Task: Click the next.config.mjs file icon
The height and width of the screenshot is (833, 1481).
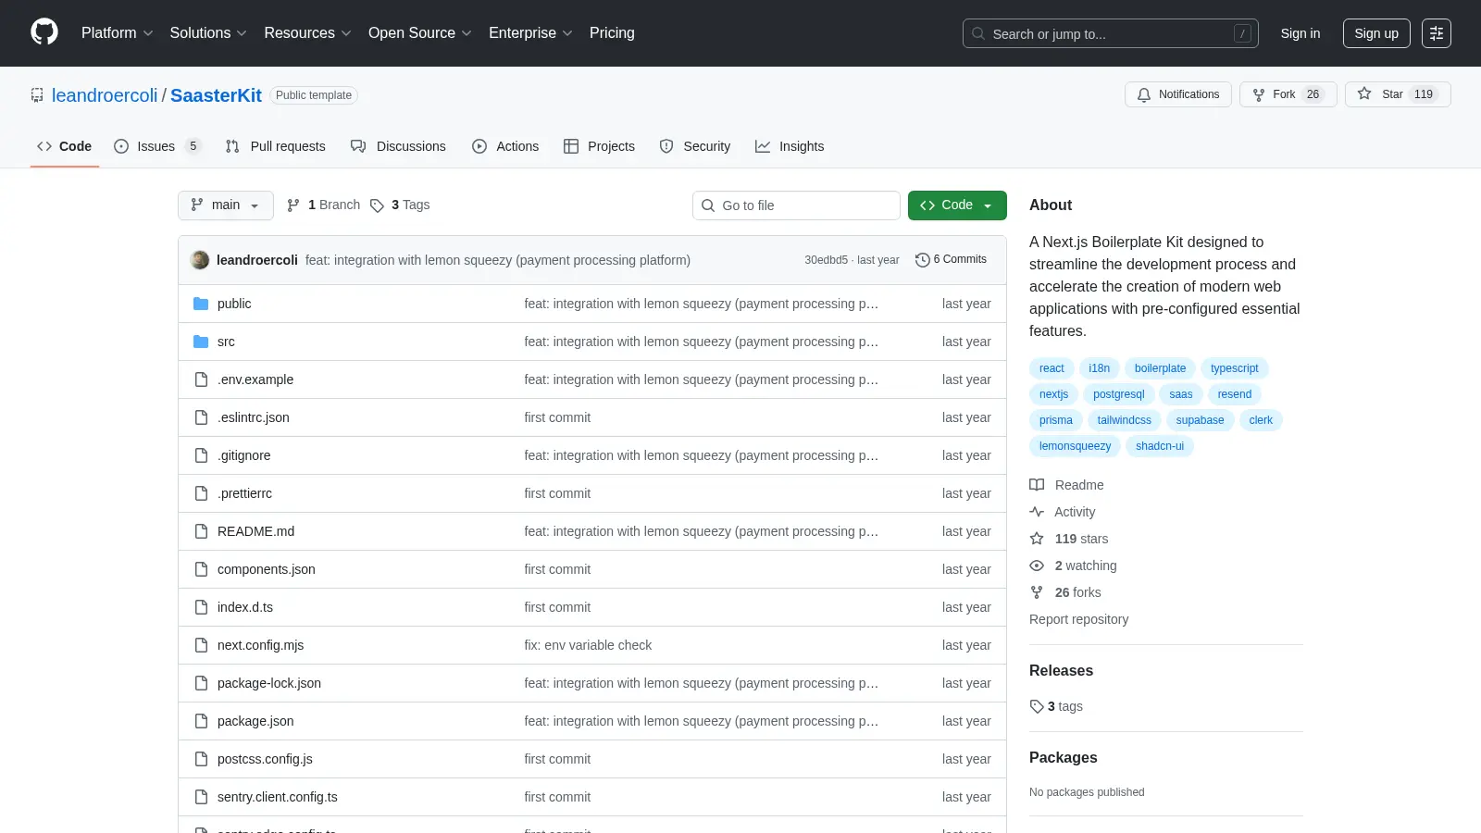Action: (201, 645)
